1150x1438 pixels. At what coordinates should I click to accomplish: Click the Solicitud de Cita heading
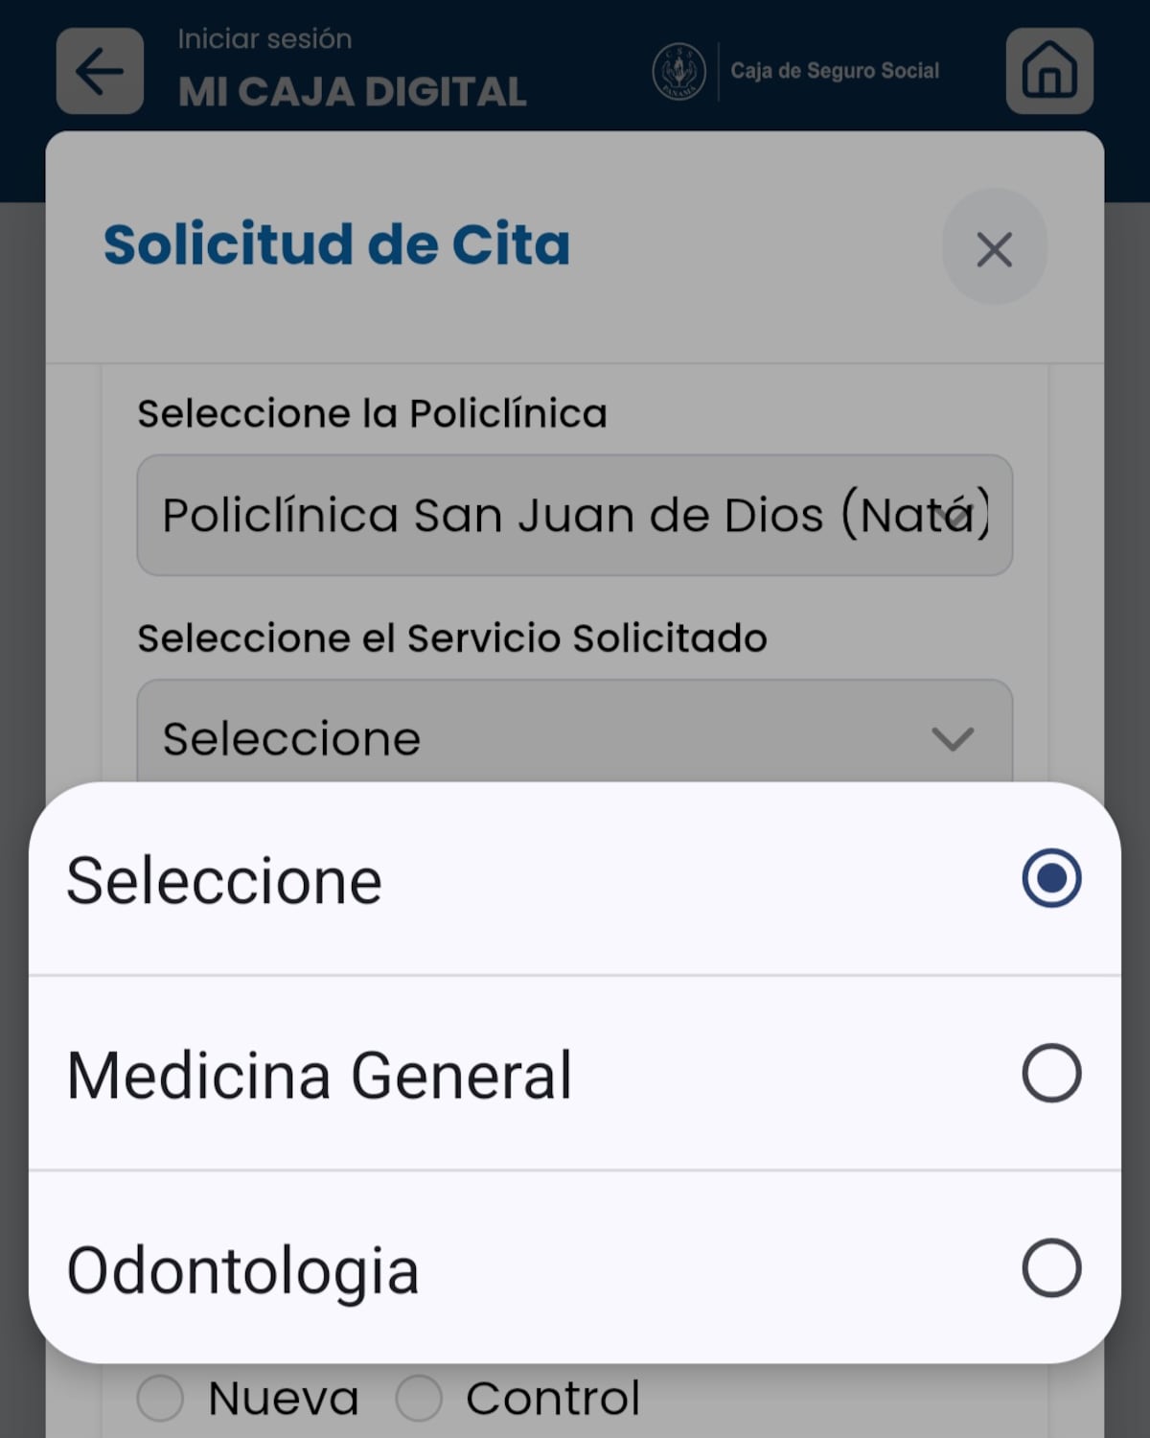pyautogui.click(x=336, y=244)
